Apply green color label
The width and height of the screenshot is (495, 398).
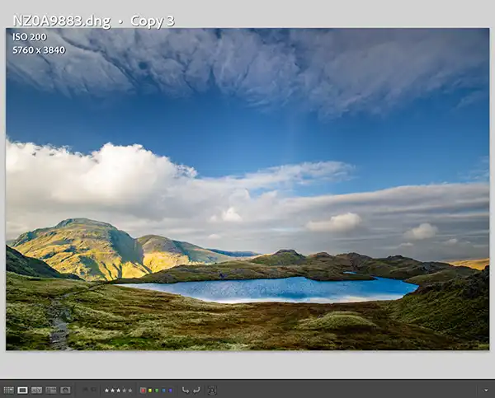pos(157,391)
